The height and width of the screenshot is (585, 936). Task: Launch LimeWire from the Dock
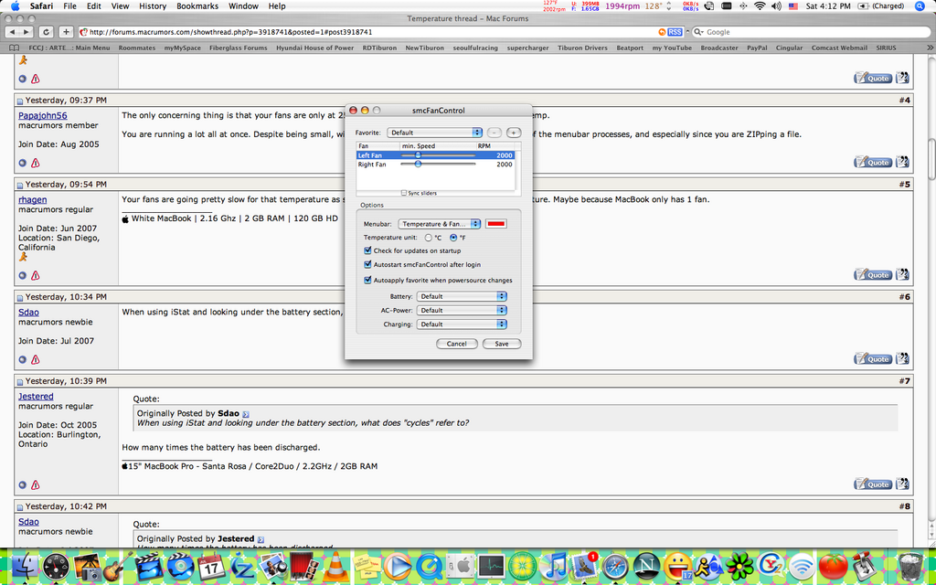tap(523, 566)
